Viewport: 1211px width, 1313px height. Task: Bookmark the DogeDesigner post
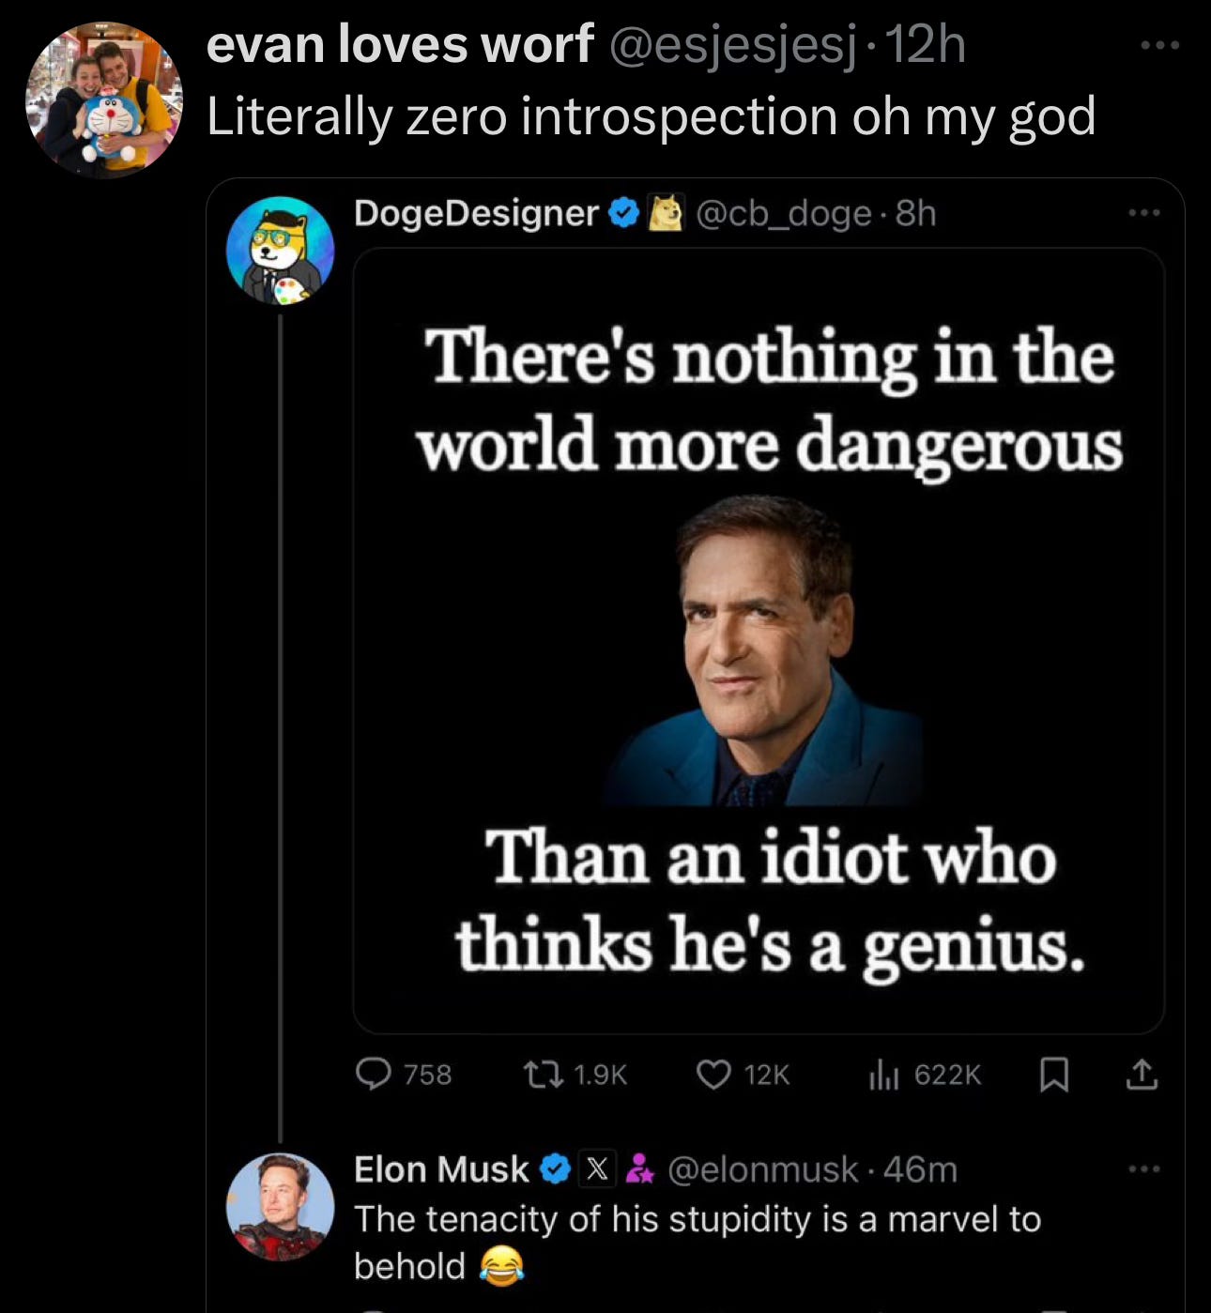click(1054, 1074)
